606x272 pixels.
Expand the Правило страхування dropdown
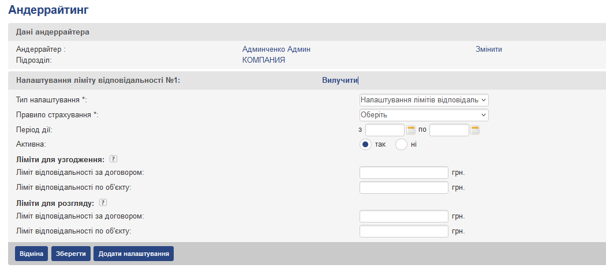click(424, 115)
